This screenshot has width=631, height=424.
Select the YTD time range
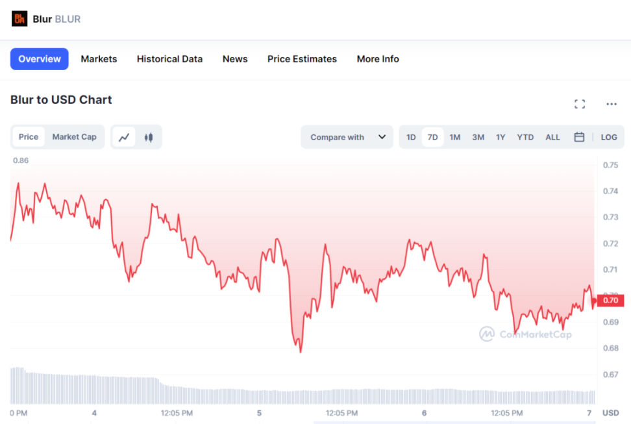click(x=525, y=137)
